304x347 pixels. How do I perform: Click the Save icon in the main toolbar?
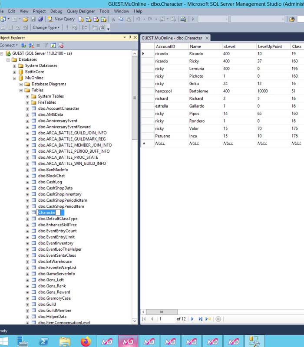tap(33, 19)
